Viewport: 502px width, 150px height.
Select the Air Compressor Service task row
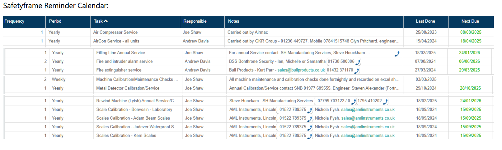point(115,32)
